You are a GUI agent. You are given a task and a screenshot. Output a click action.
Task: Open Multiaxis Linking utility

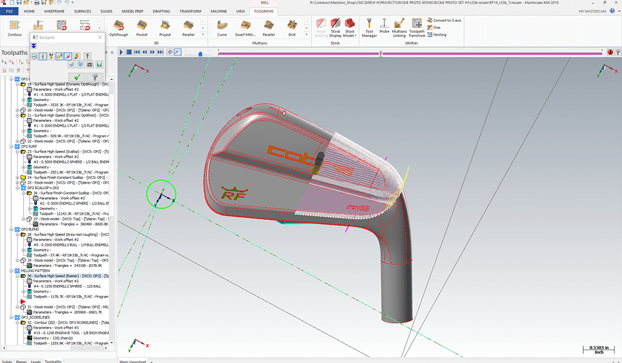[400, 28]
